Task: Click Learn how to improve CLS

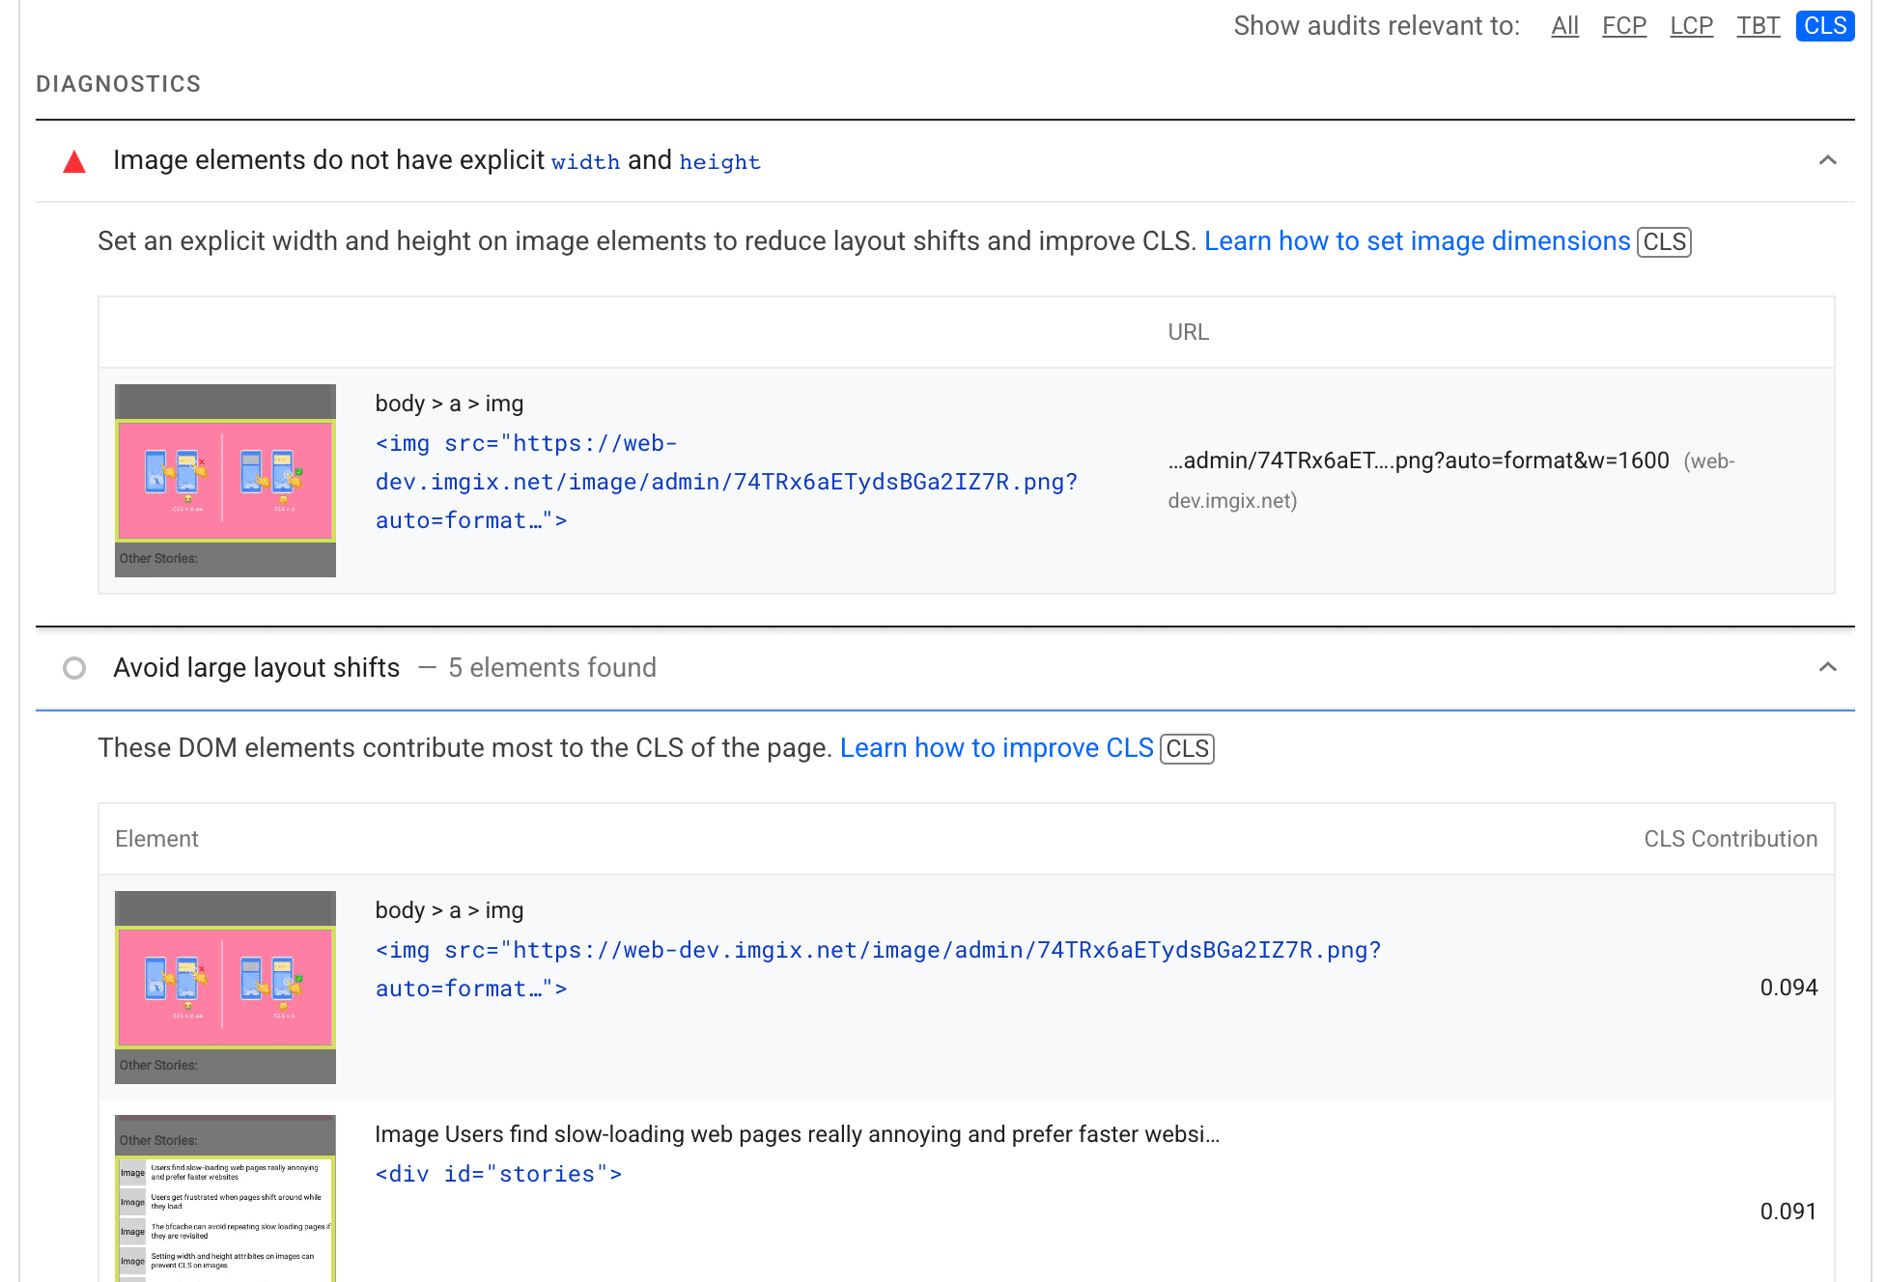Action: click(x=999, y=747)
